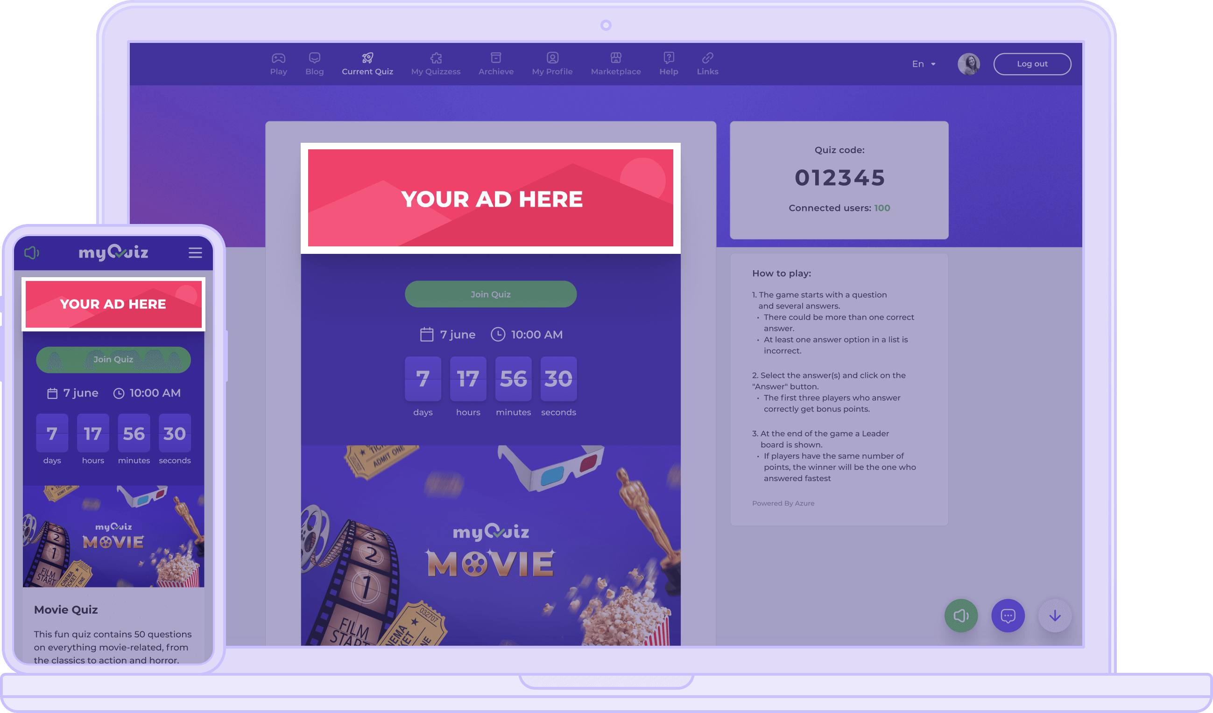Open the My Profile tab

click(x=552, y=64)
